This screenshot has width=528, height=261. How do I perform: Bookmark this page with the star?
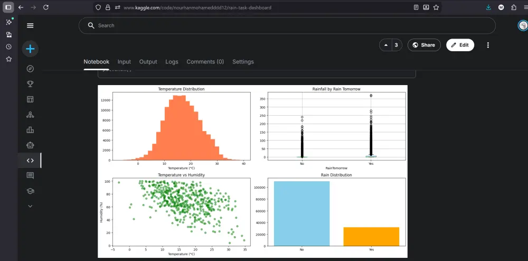436,7
